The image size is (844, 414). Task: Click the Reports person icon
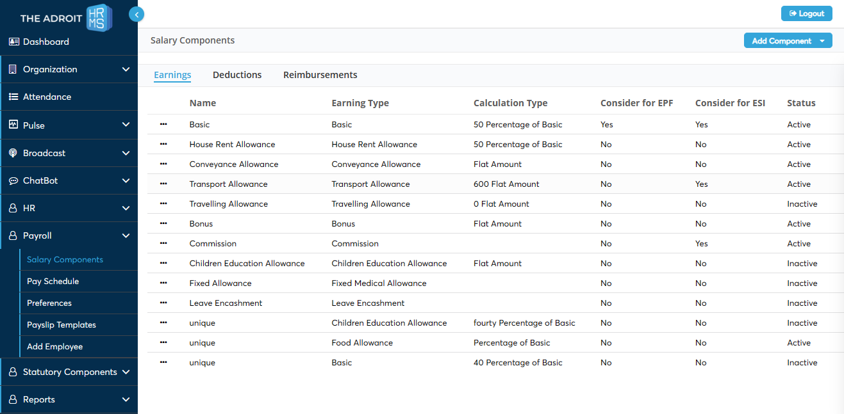[x=13, y=399]
